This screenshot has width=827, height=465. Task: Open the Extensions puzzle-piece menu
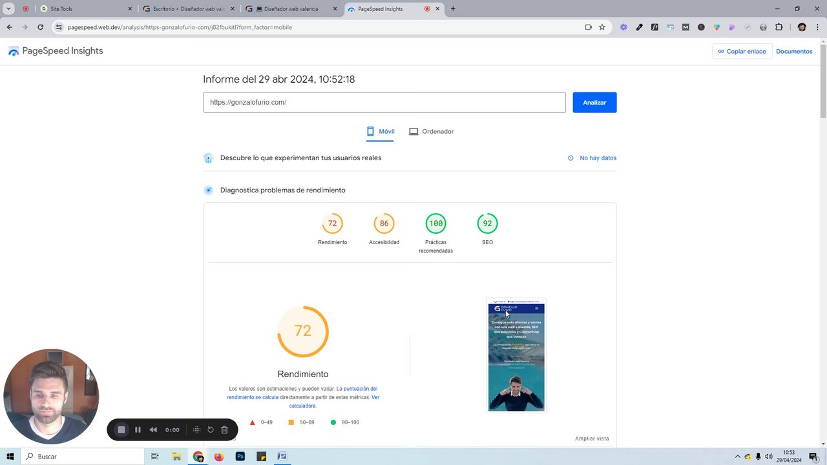779,27
